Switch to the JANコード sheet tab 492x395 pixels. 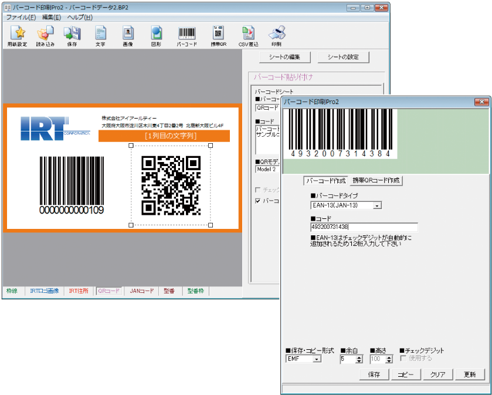[141, 291]
